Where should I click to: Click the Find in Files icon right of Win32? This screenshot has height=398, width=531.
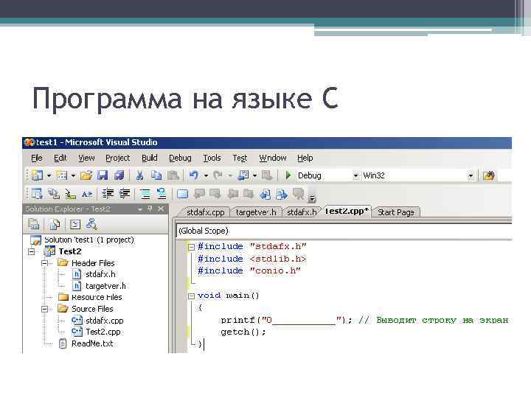point(488,175)
